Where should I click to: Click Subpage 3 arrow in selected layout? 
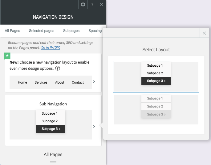(156, 81)
